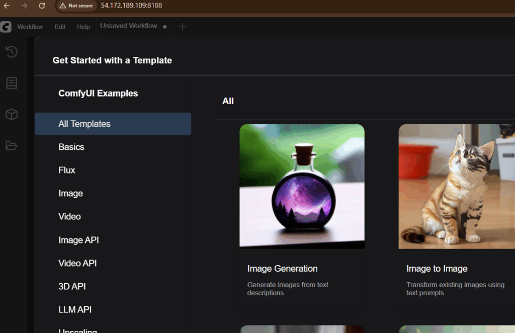The width and height of the screenshot is (515, 333).
Task: Click the Image Generation template title
Action: [x=283, y=269]
